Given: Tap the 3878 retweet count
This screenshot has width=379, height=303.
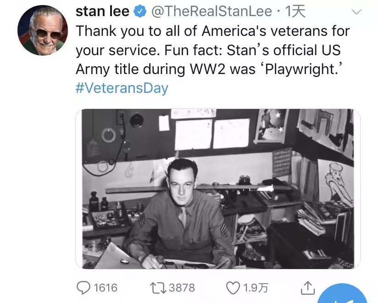Looking at the screenshot, I should [x=182, y=288].
